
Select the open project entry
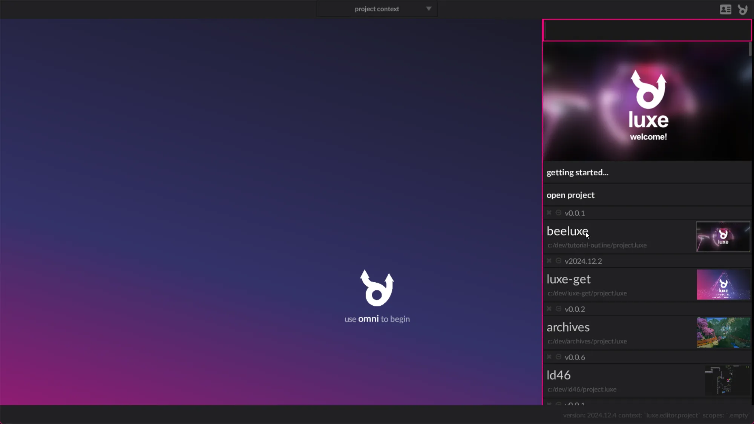point(570,195)
